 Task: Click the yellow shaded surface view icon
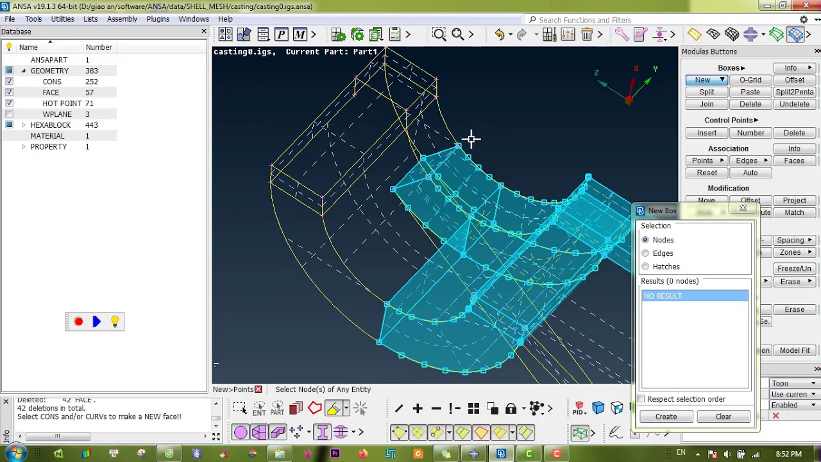pos(695,34)
